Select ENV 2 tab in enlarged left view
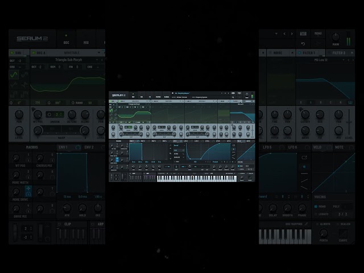 89,147
